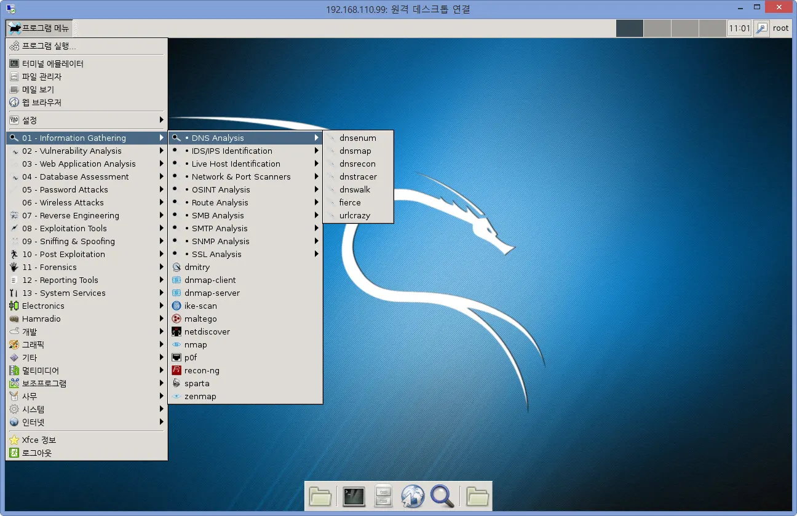Expand the 05 - Password Attacks category
The image size is (797, 516).
click(x=65, y=189)
